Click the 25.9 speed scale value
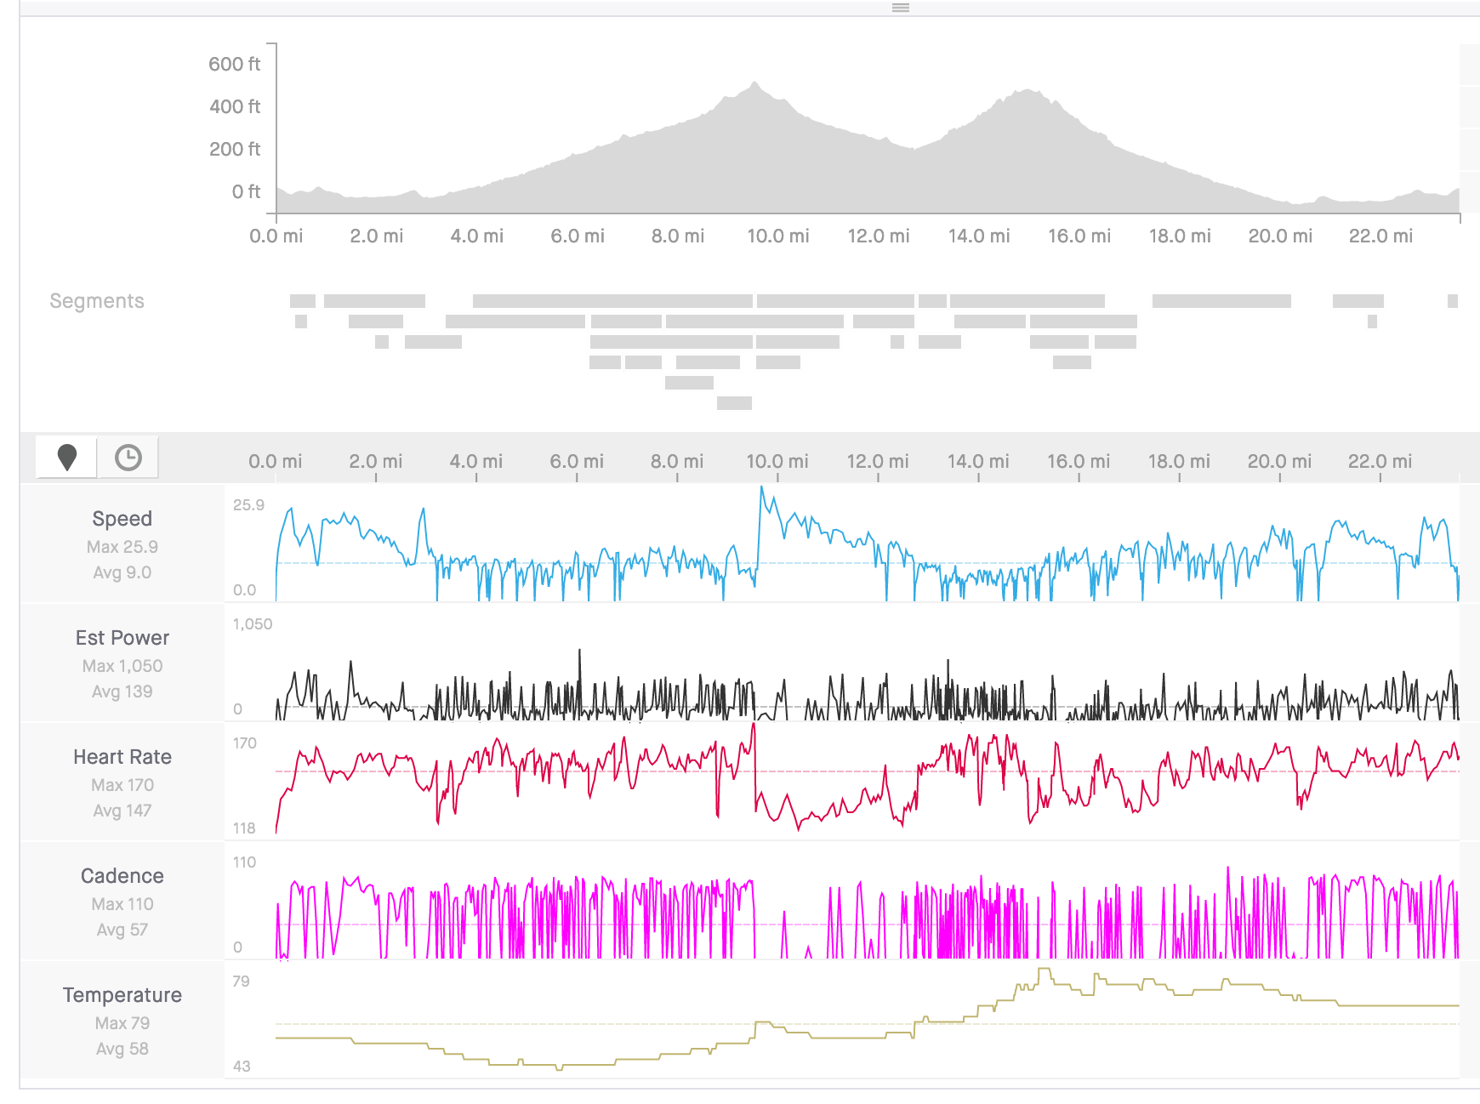 [248, 505]
